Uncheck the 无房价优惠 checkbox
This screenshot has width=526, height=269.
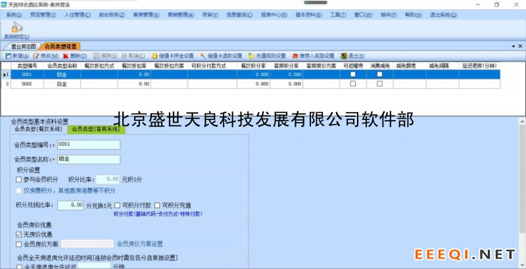[x=19, y=234]
